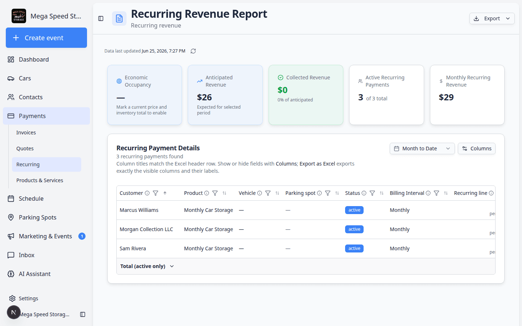Select the Anticipated Revenue card
The image size is (522, 326).
pyautogui.click(x=225, y=95)
